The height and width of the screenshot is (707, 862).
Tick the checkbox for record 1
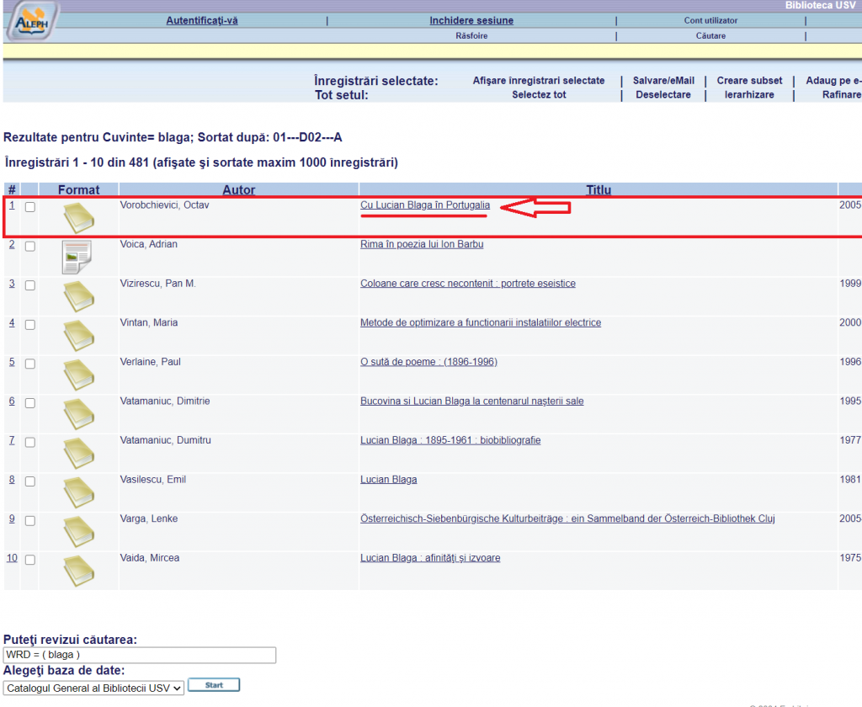[x=30, y=207]
